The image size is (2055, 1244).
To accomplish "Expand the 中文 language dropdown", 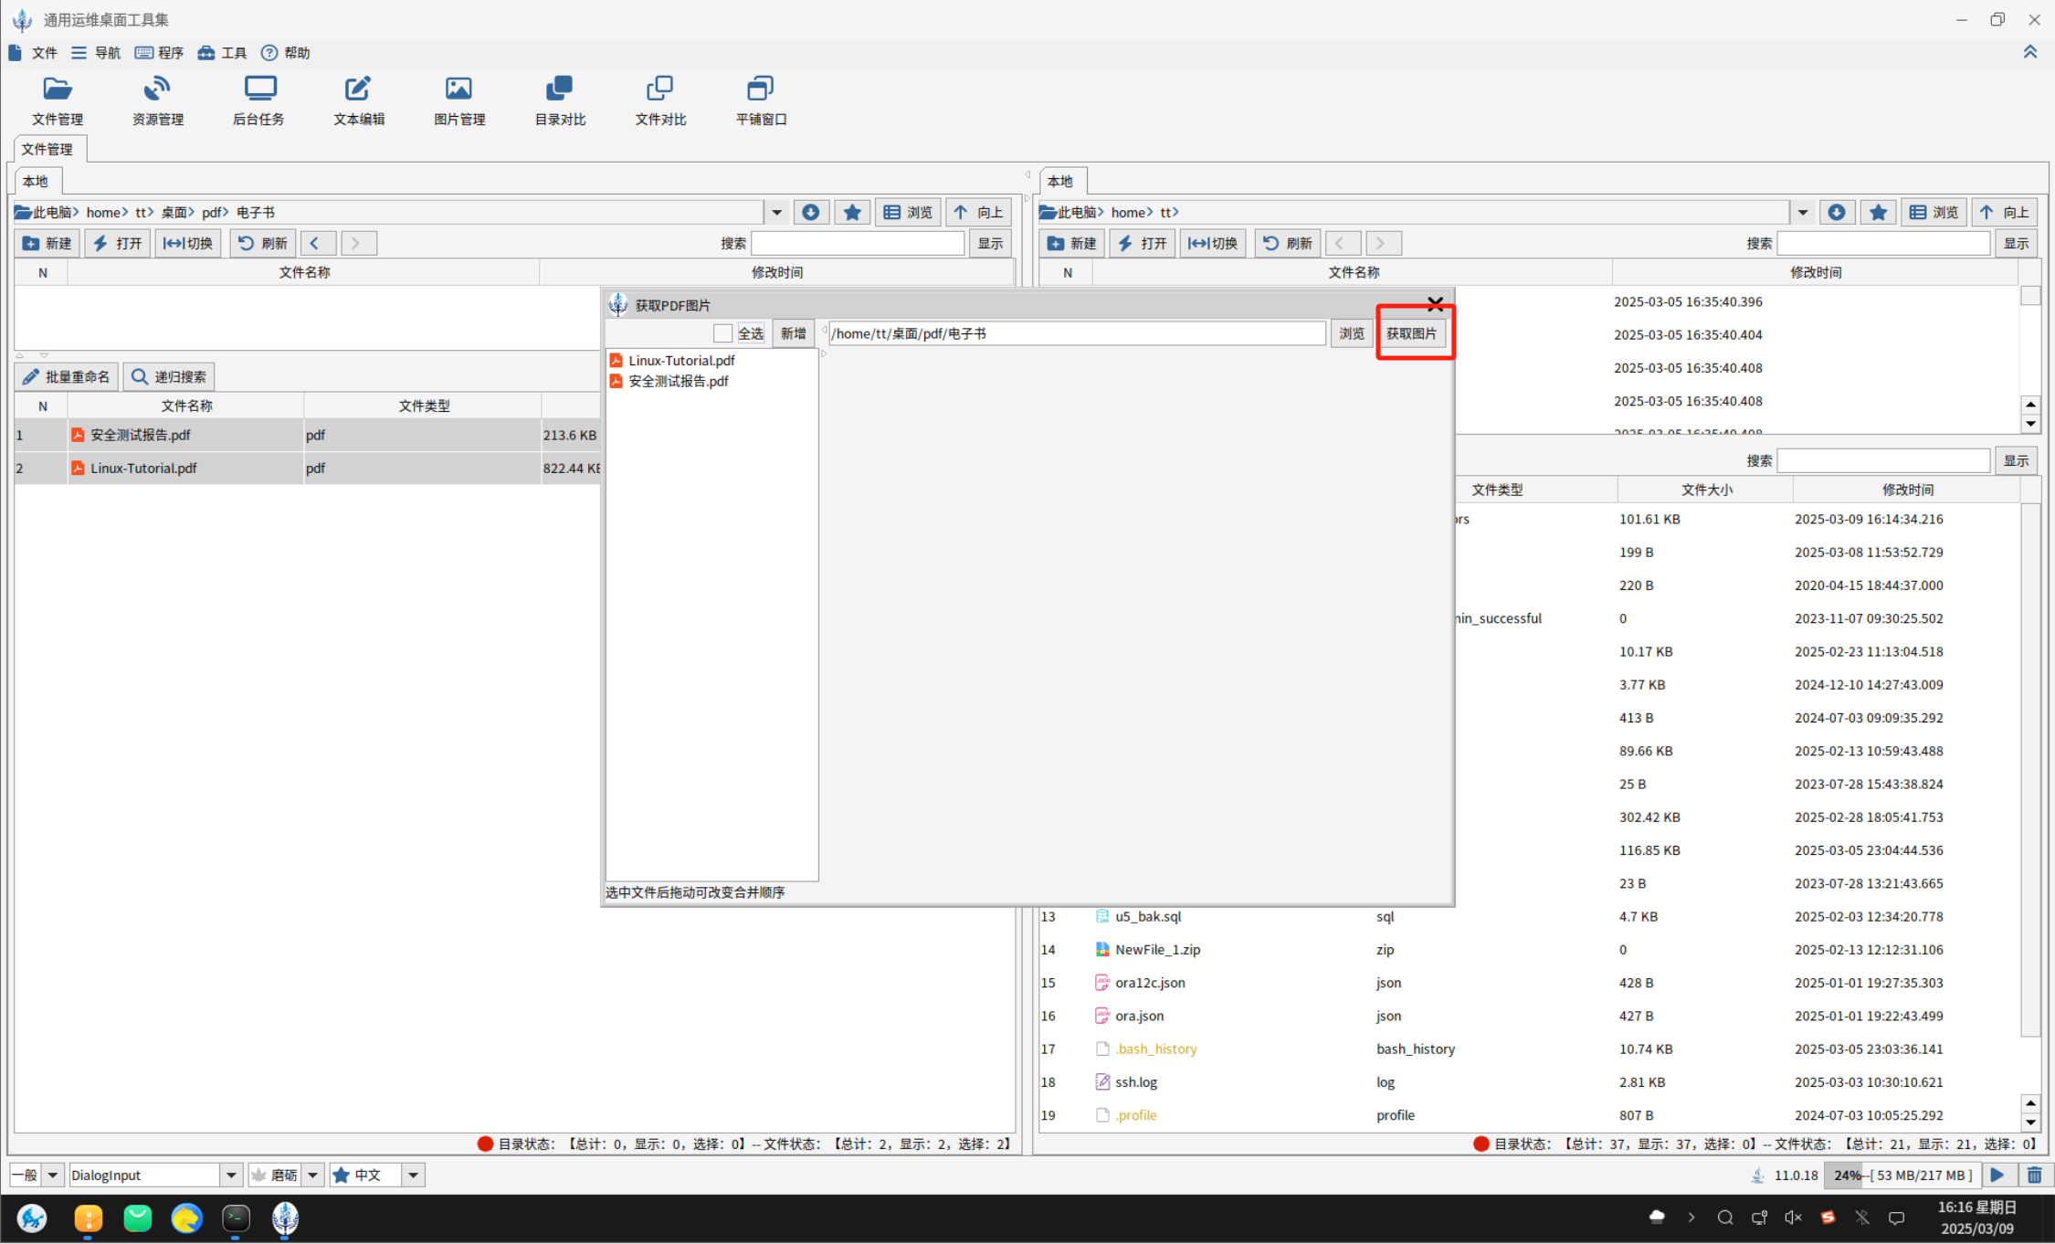I will tap(413, 1175).
